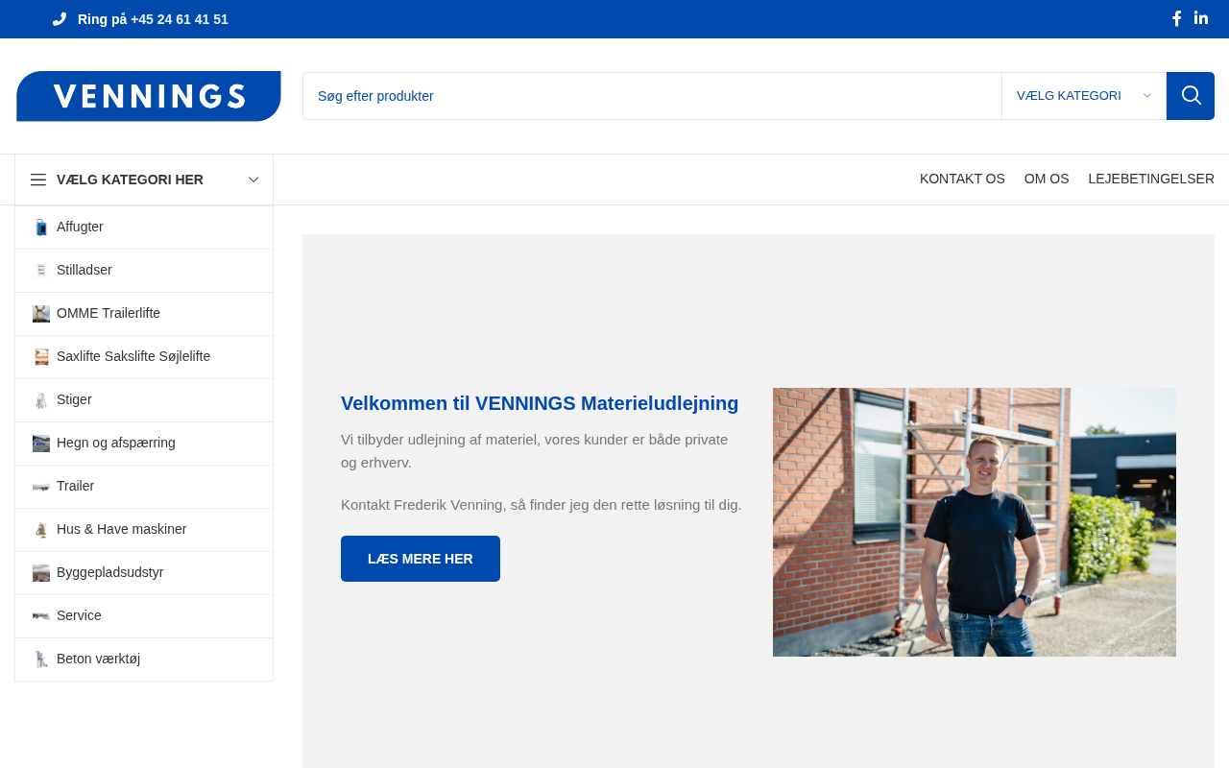Click the Stilladser category icon
Viewport: 1229px width, 768px height.
41,271
